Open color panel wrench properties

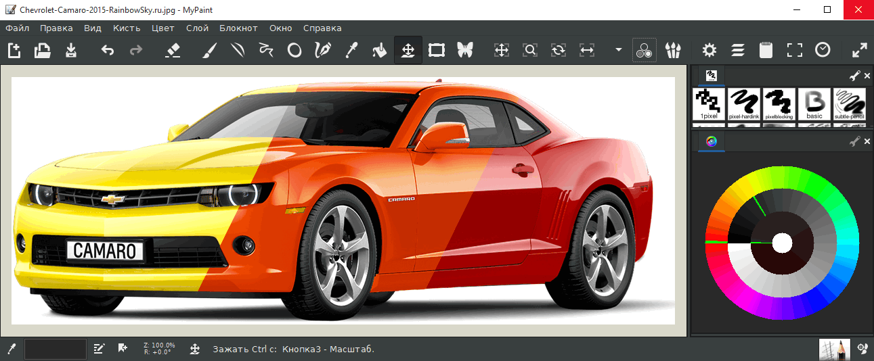[854, 141]
